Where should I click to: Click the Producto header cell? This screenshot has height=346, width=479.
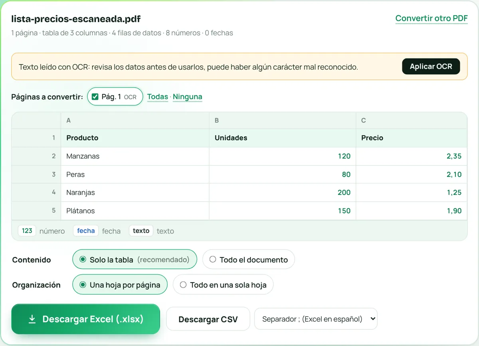click(135, 138)
